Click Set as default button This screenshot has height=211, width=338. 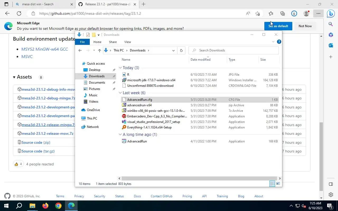click(278, 26)
